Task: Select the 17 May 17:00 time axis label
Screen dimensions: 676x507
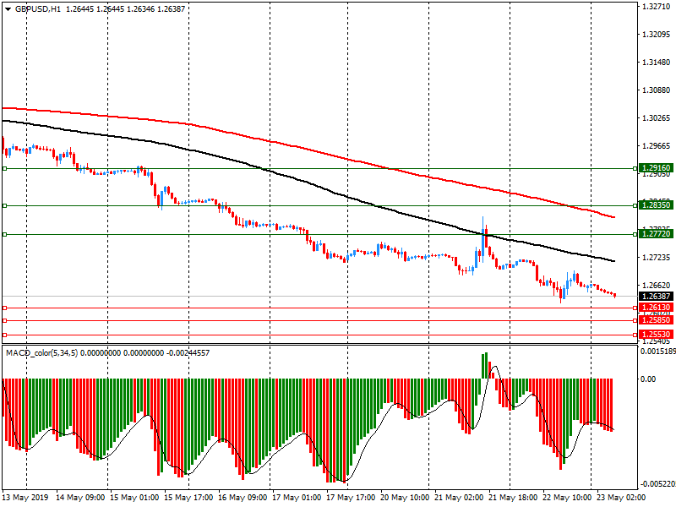Action: (351, 498)
